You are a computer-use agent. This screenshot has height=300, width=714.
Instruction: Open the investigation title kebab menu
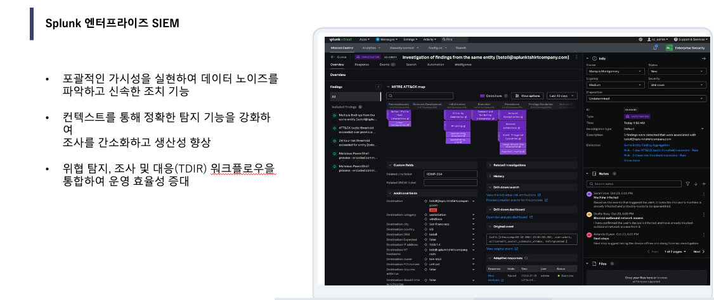(x=576, y=57)
